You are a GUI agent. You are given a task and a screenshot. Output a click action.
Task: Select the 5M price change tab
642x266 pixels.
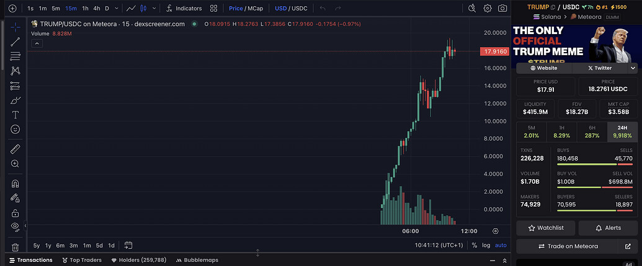[532, 132]
